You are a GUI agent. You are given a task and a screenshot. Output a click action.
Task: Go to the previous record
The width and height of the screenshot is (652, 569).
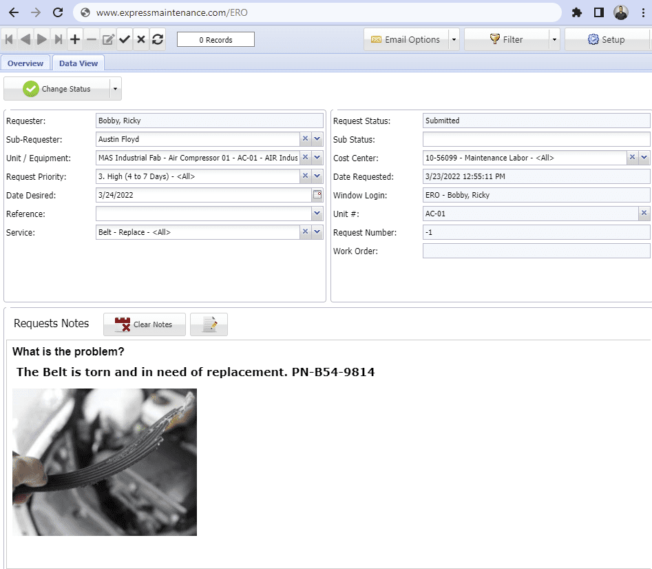pos(25,39)
